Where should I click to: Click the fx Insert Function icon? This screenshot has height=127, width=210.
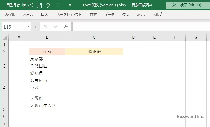pyautogui.click(x=66, y=26)
